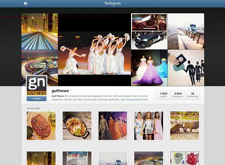
Task: View the 1,425 posts count
Action: (x=163, y=95)
